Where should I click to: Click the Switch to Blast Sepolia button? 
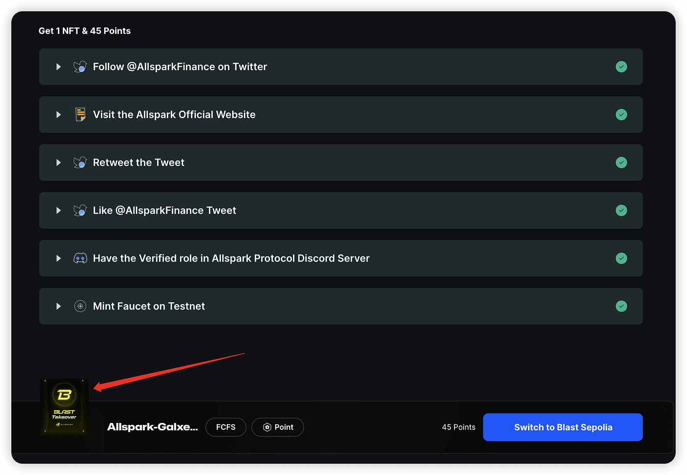click(x=563, y=427)
